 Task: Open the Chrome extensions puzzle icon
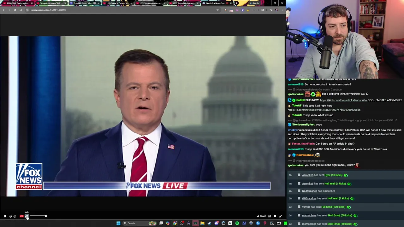coord(254,10)
